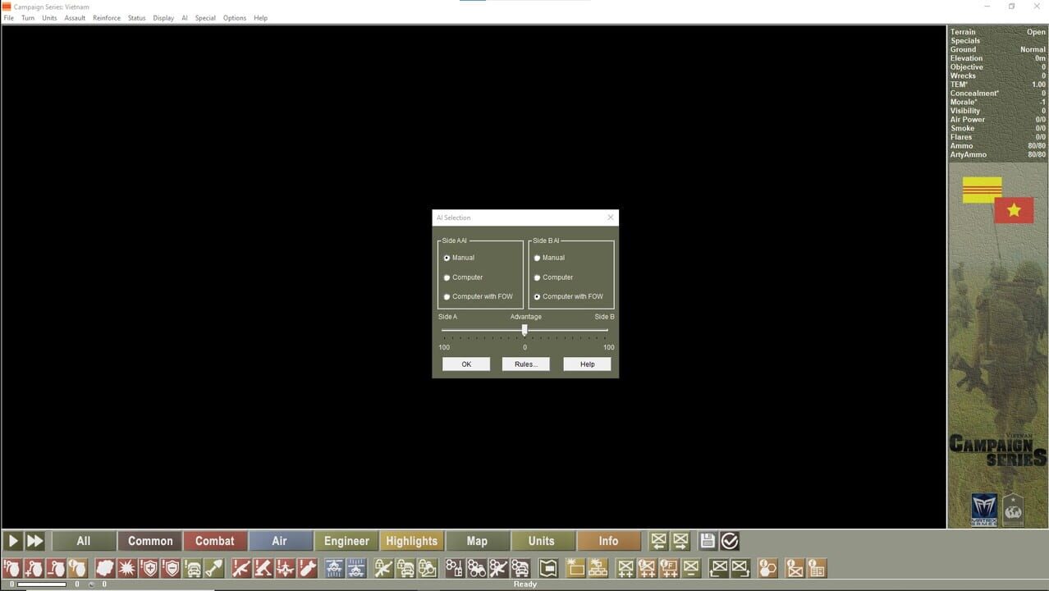Select the jet aircraft icon
The image size is (1049, 591).
(286, 567)
